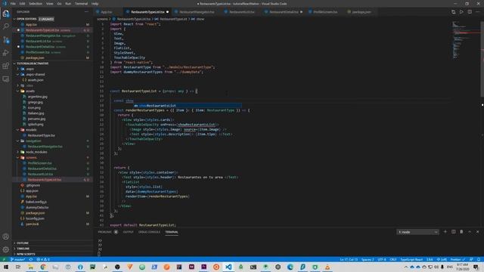This screenshot has width=484, height=272.
Task: Click the Explorer more actions ellipsis
Action: (x=86, y=12)
